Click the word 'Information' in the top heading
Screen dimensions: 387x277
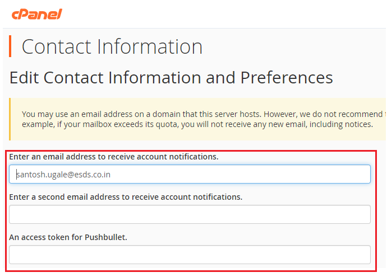coord(150,46)
